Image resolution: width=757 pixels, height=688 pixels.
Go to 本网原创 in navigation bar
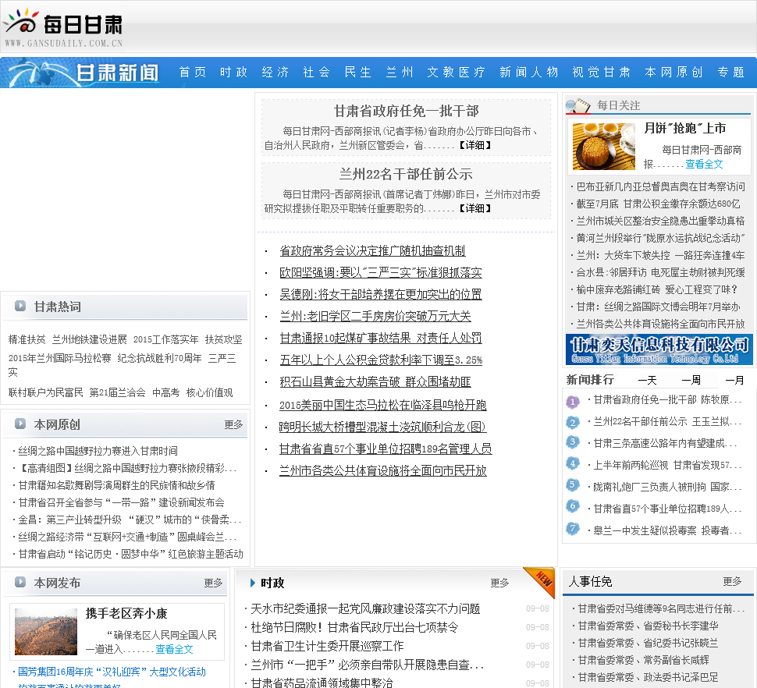pyautogui.click(x=673, y=73)
